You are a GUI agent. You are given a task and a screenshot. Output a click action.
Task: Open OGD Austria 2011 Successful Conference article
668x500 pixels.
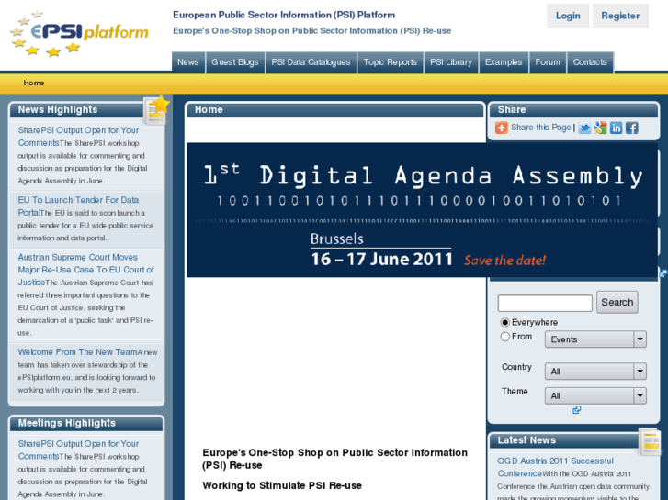[556, 467]
